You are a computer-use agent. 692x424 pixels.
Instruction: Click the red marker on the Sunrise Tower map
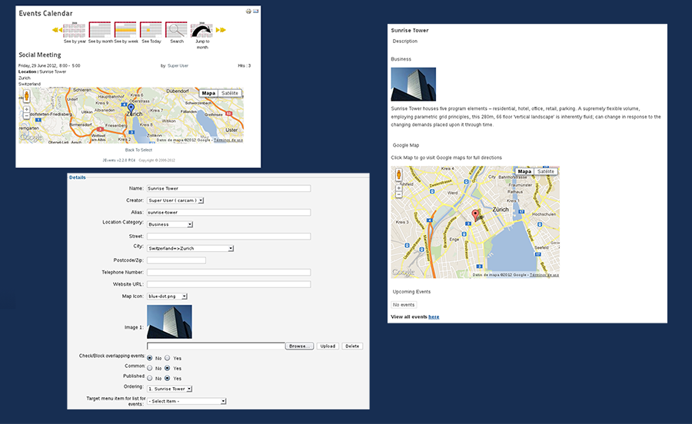coord(474,214)
